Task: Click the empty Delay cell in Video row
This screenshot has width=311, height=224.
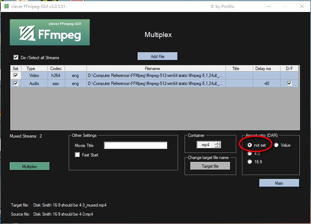Action: pyautogui.click(x=267, y=76)
